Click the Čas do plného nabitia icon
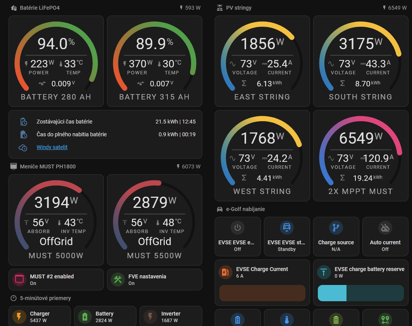The image size is (412, 326). pos(24,134)
